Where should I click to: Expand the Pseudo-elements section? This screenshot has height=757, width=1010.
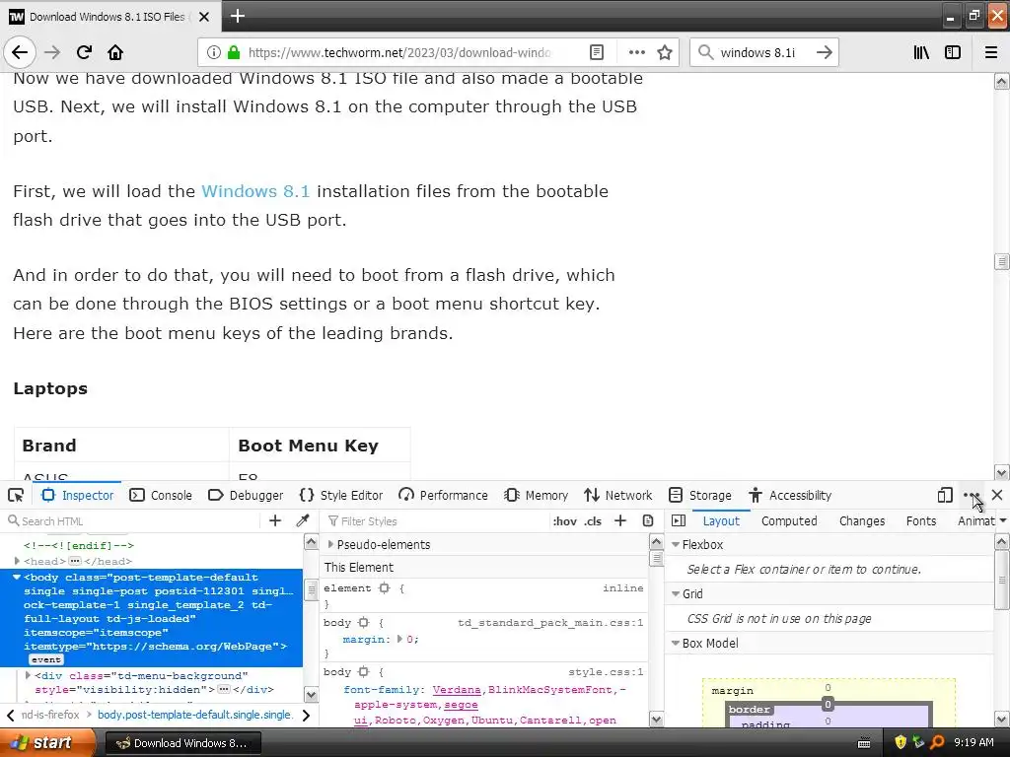[x=330, y=544]
